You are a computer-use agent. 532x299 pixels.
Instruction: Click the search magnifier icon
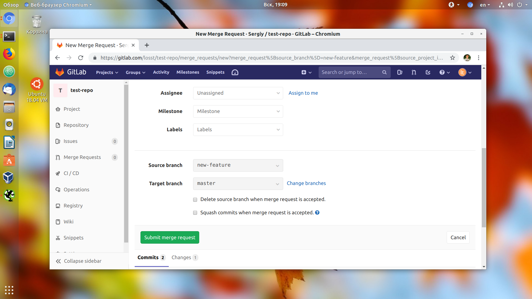point(384,72)
